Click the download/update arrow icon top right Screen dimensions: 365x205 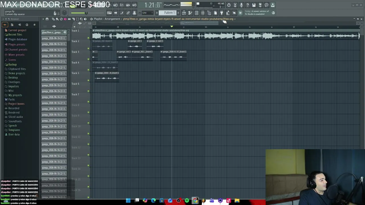click(273, 5)
